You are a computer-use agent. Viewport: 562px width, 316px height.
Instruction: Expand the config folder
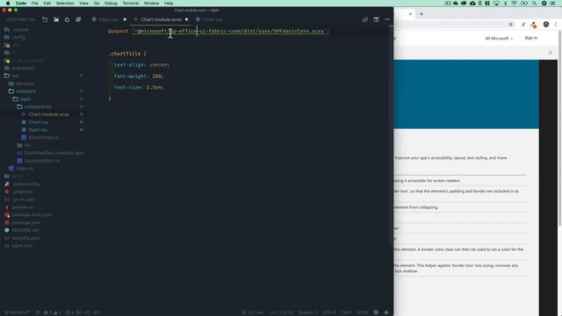point(43,37)
